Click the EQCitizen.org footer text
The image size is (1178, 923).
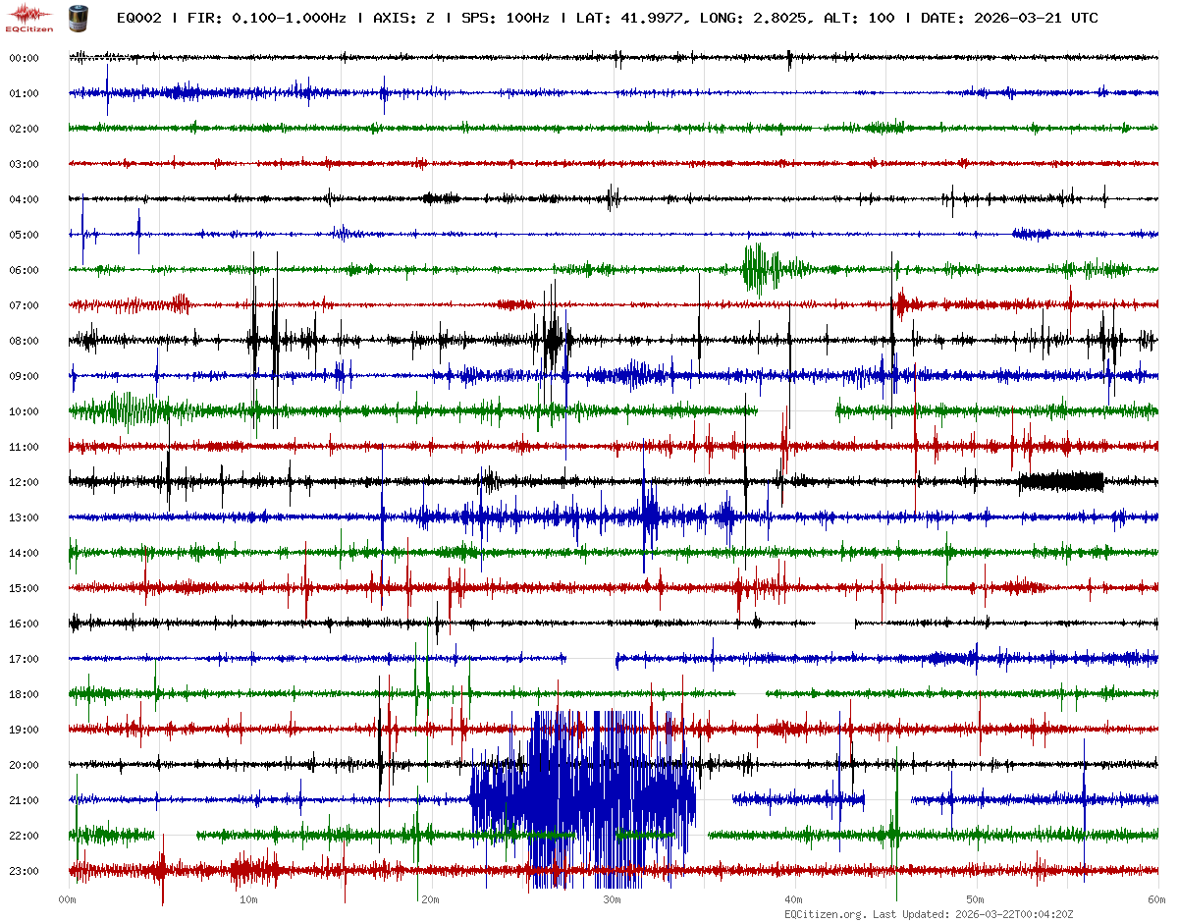(825, 914)
